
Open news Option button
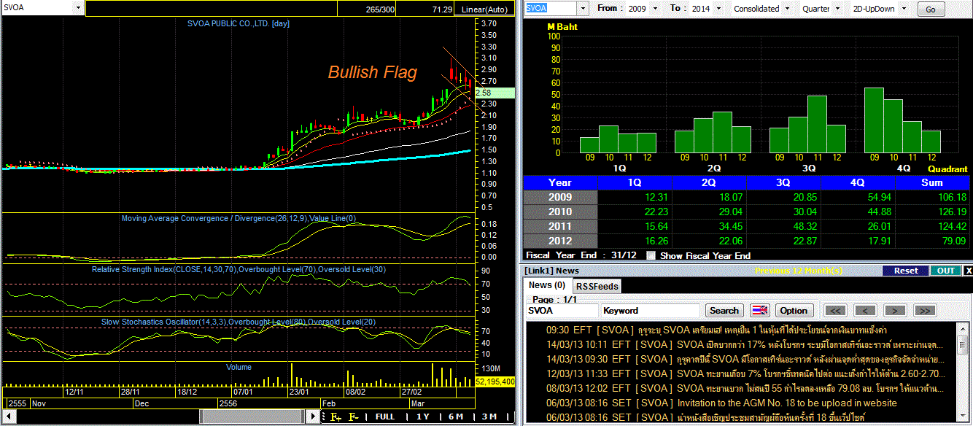click(x=794, y=310)
